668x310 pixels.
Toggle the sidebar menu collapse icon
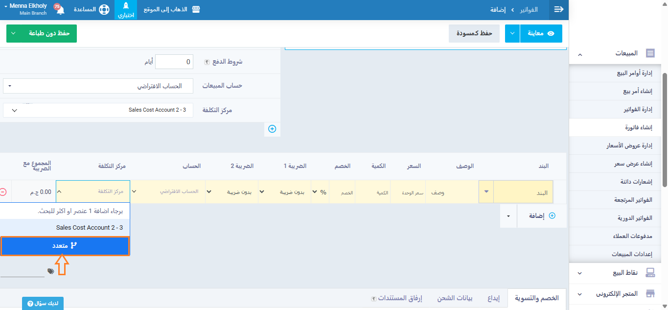[x=558, y=10]
